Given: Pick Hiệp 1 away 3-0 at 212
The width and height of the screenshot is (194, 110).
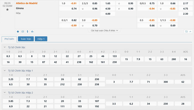Looking at the screenshot, I should pyautogui.click(x=62, y=84).
